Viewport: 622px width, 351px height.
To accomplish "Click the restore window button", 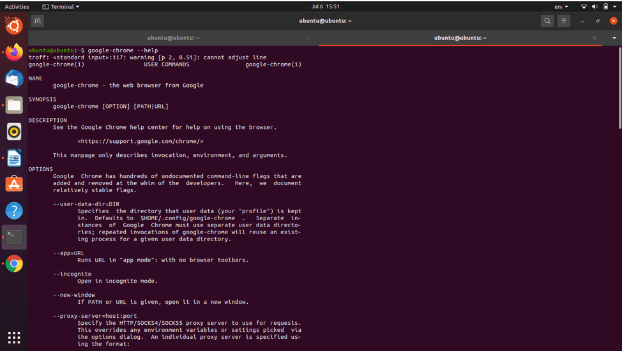I will tap(598, 21).
